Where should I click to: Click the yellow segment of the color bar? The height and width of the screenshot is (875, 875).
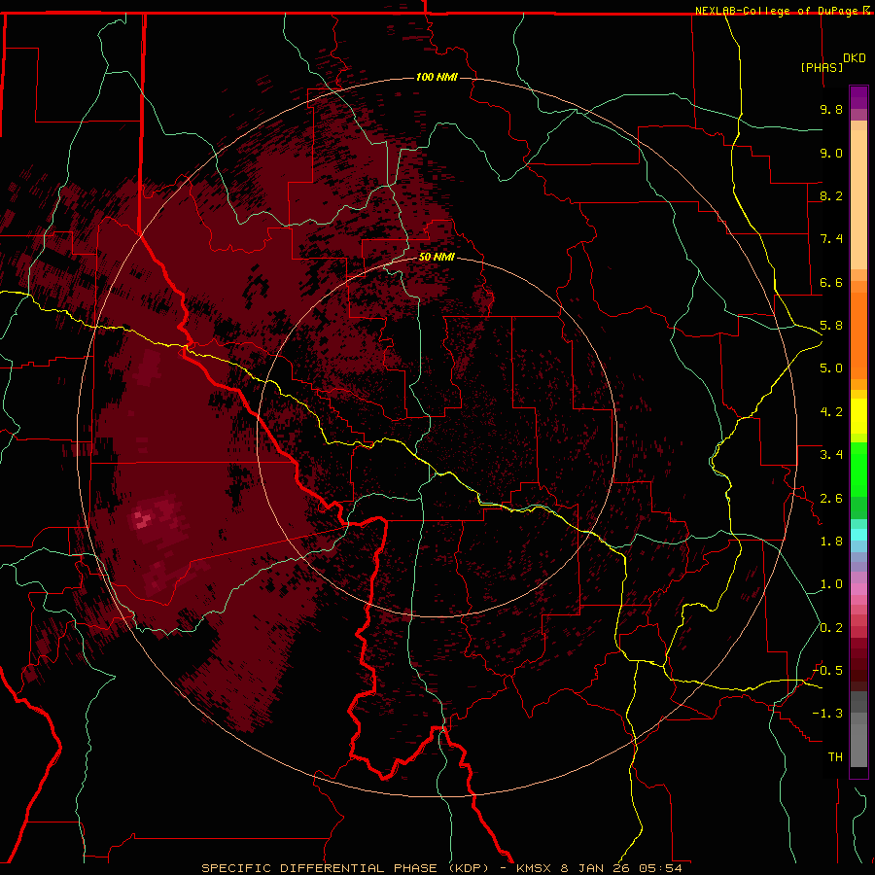[x=858, y=416]
